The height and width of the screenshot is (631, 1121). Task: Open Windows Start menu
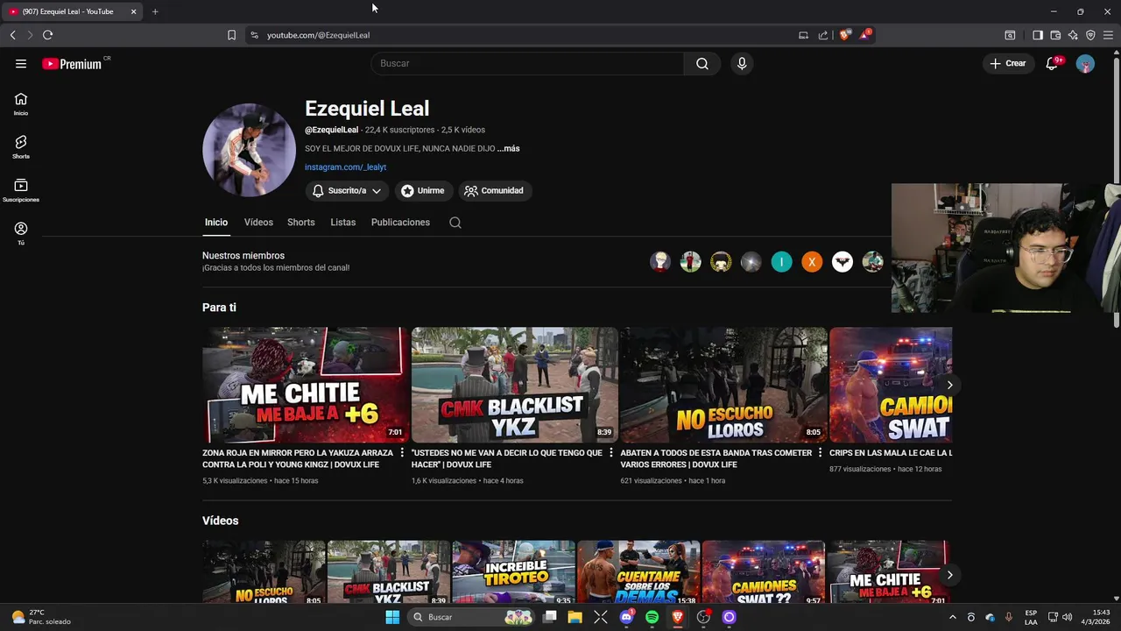coord(392,617)
